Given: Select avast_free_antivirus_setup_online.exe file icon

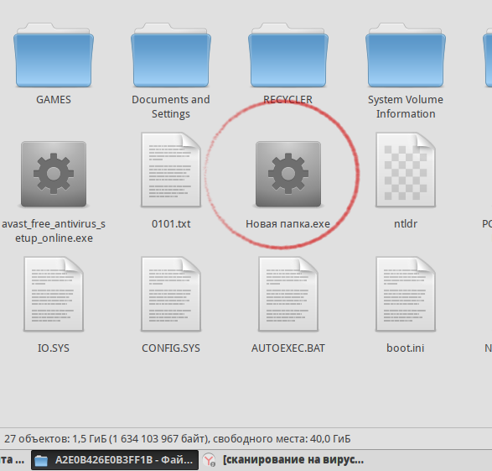Looking at the screenshot, I should 54,174.
